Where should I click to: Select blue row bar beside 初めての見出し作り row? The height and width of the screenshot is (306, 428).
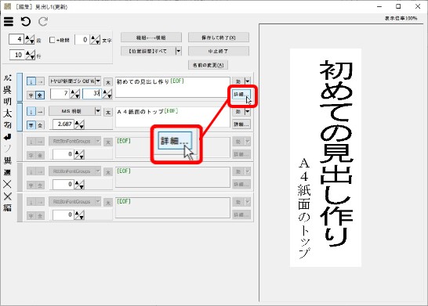(x=20, y=88)
